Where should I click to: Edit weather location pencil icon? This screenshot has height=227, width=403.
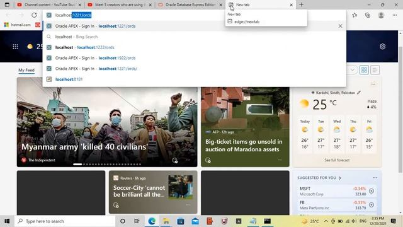[359, 93]
